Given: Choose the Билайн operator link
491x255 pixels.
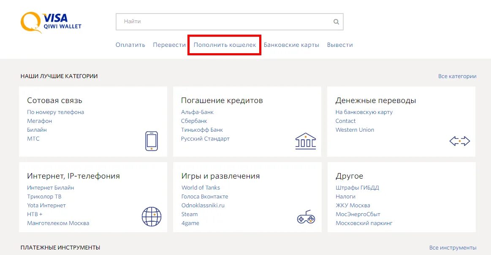Looking at the screenshot, I should [37, 130].
